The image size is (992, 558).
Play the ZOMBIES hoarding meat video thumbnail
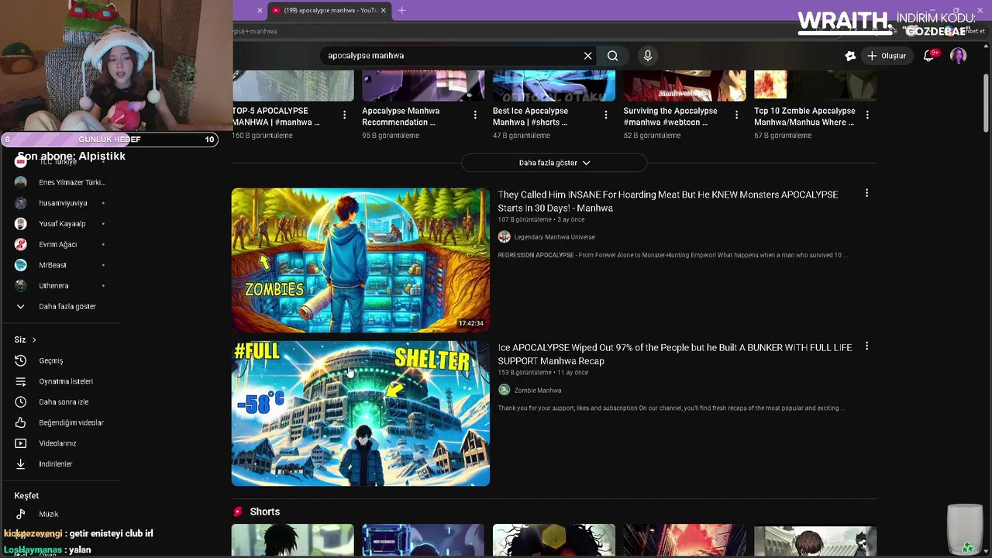coord(360,260)
